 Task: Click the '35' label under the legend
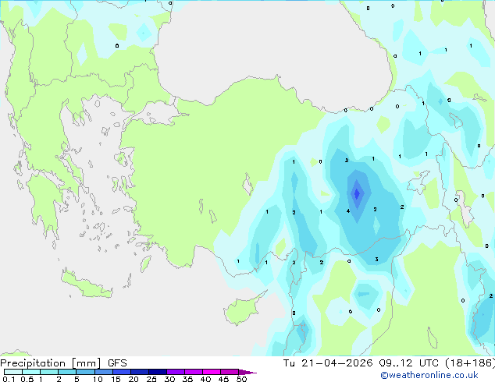(x=187, y=379)
